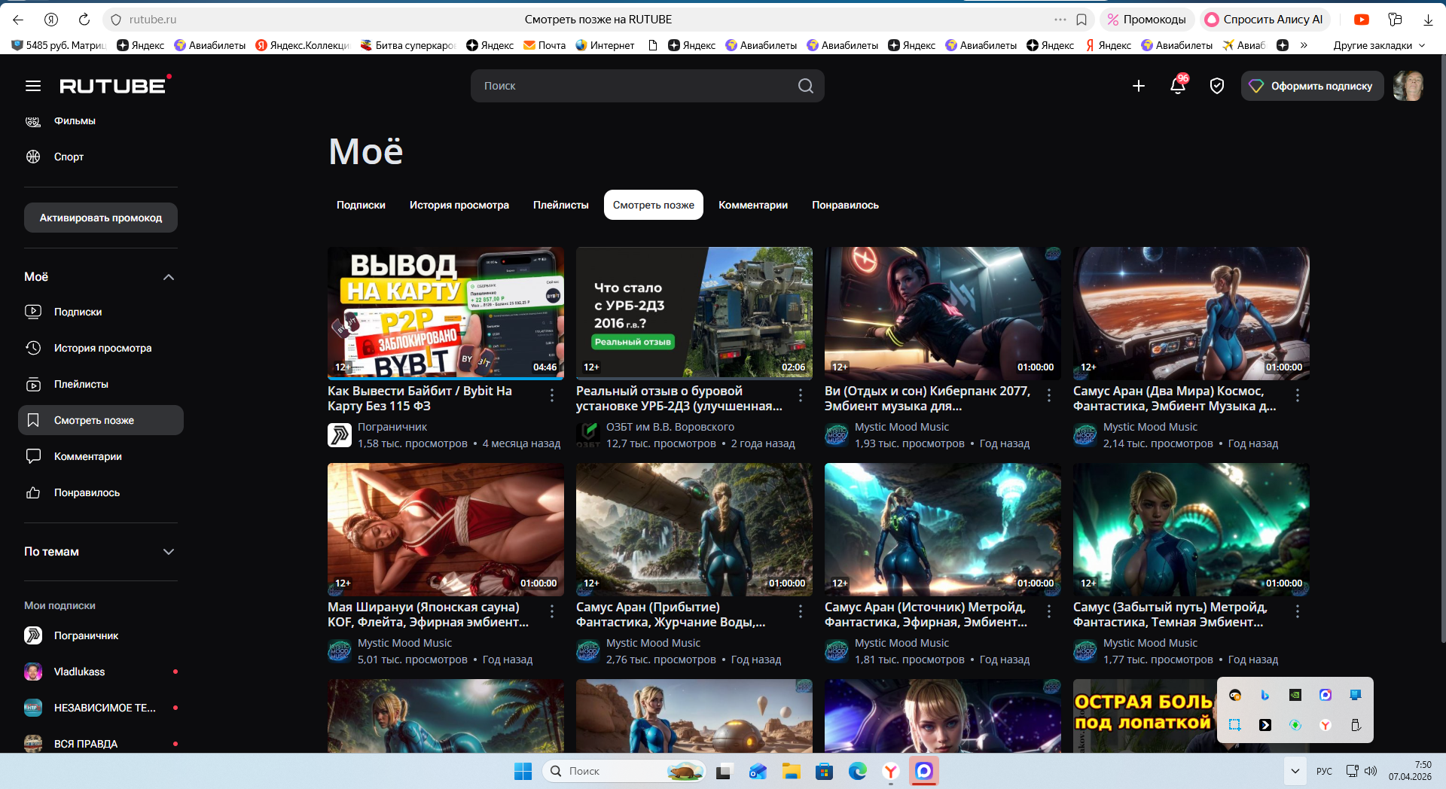Click the RUTUBE search input field
This screenshot has height=789, width=1446.
coord(633,86)
